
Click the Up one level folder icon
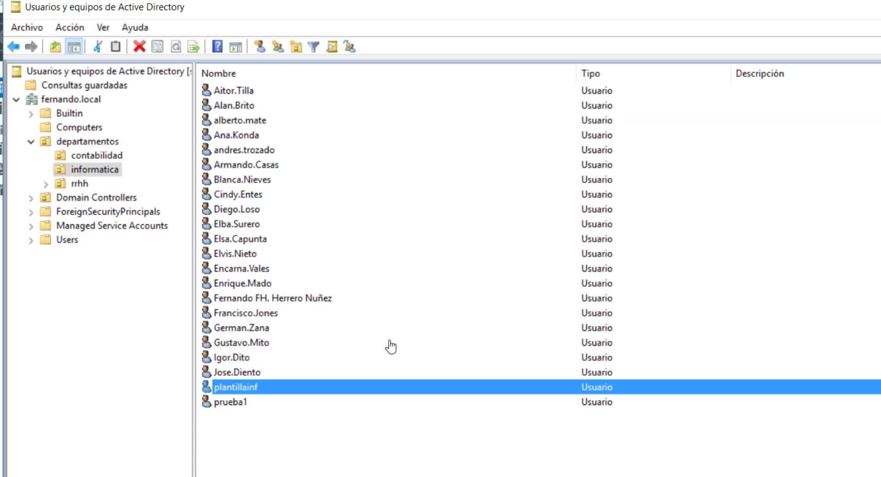(56, 46)
